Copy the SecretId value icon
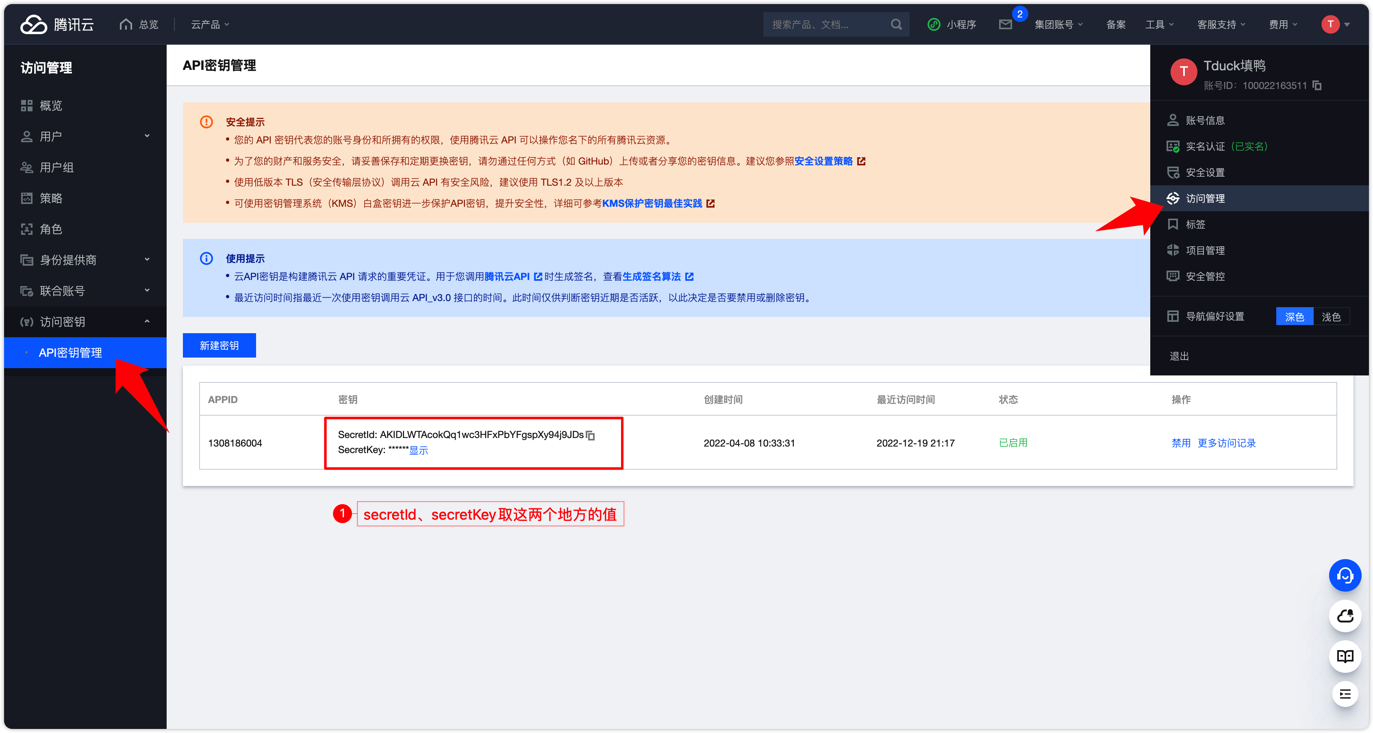 point(591,435)
